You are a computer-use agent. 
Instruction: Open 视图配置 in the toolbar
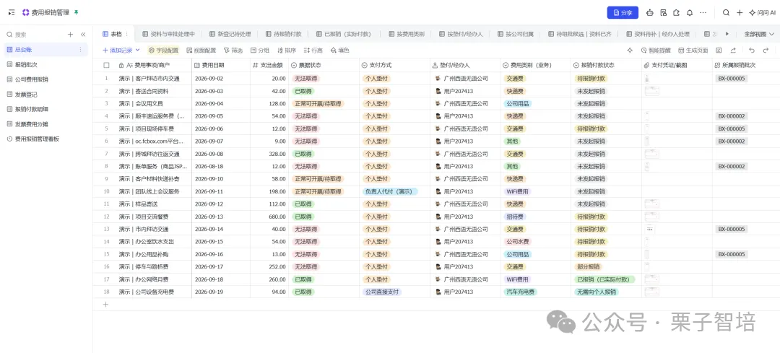[x=201, y=51]
